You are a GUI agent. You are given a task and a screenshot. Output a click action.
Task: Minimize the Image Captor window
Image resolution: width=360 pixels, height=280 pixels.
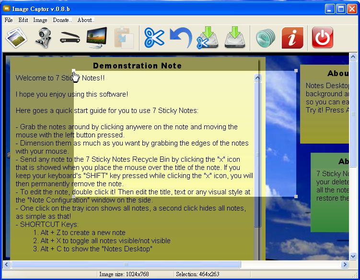click(x=330, y=9)
